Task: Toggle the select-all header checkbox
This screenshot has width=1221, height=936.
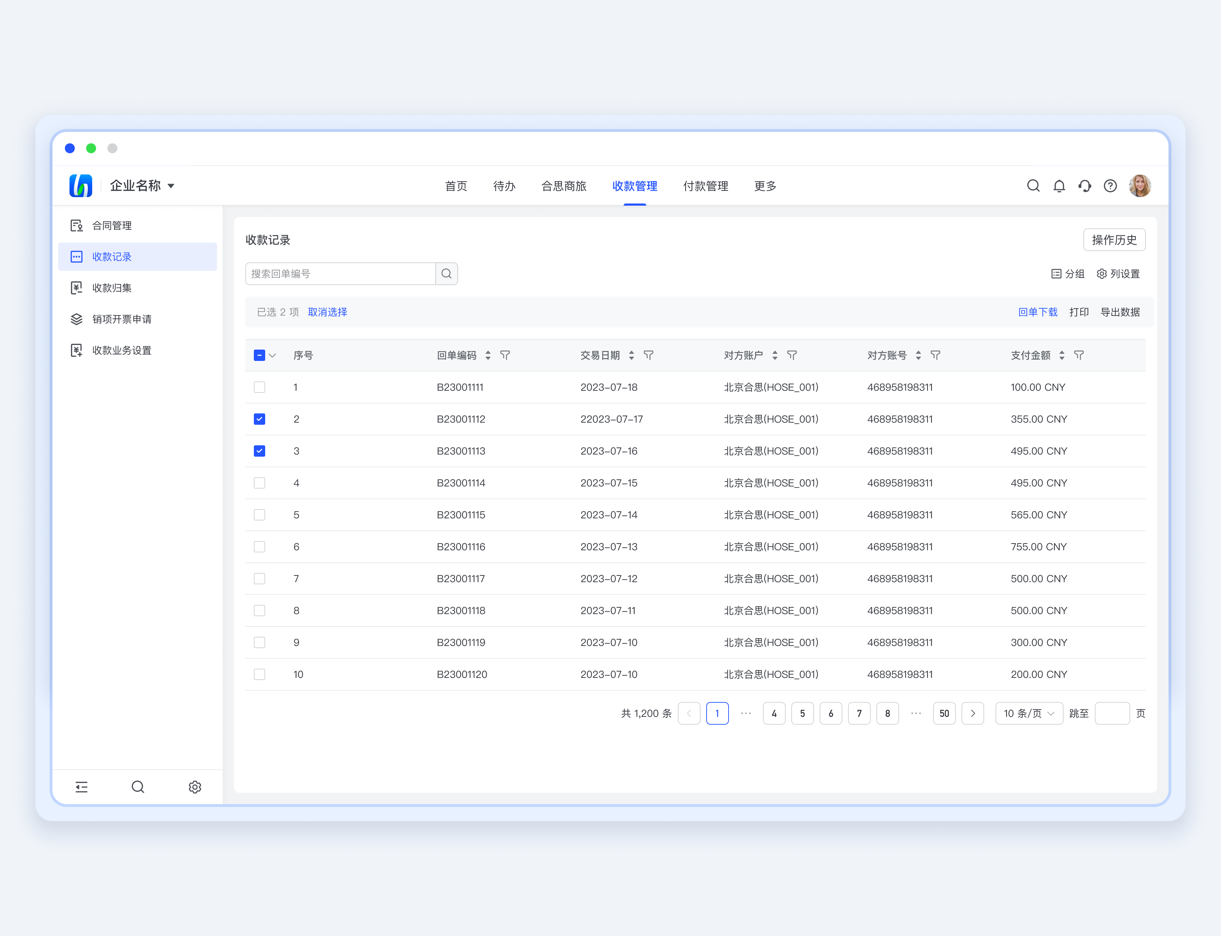Action: tap(260, 356)
